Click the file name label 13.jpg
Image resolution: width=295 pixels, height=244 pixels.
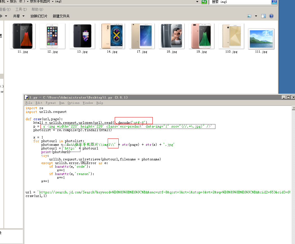82,52
